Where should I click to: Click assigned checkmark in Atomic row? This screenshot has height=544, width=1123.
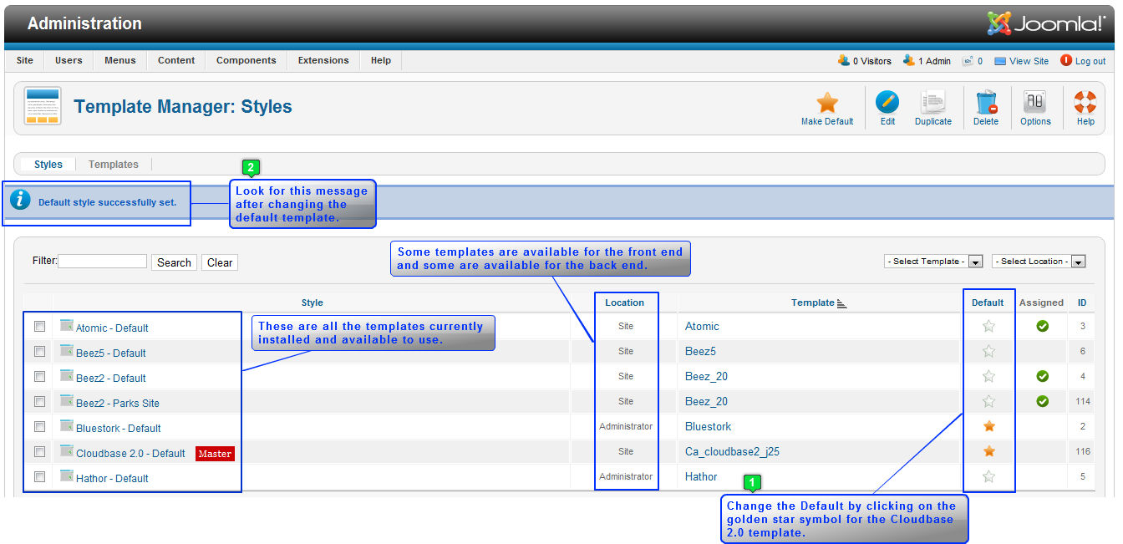(1043, 326)
